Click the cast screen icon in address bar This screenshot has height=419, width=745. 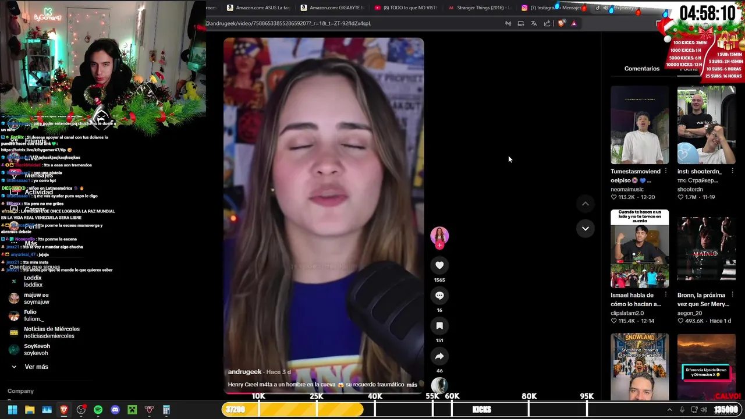(520, 23)
